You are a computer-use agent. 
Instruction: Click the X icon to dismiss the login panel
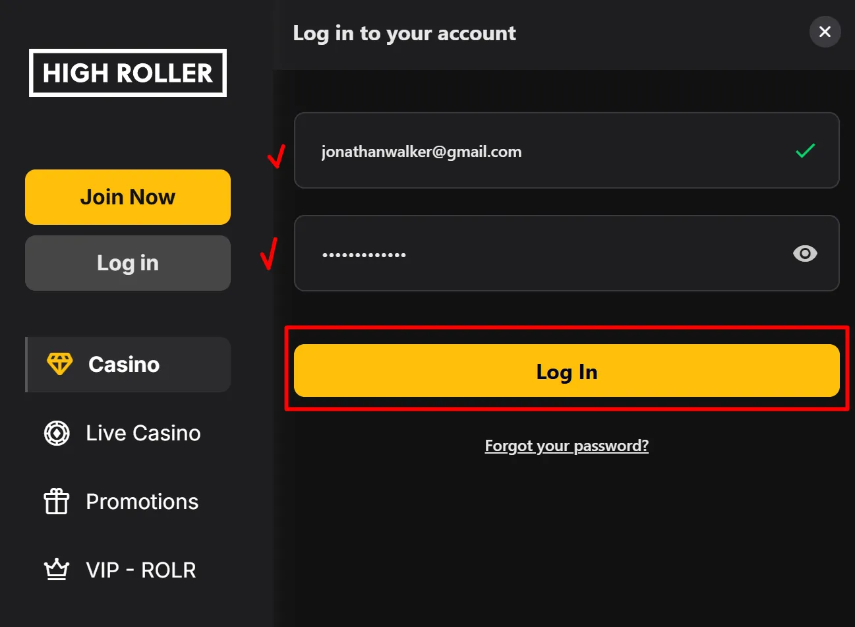pos(825,32)
